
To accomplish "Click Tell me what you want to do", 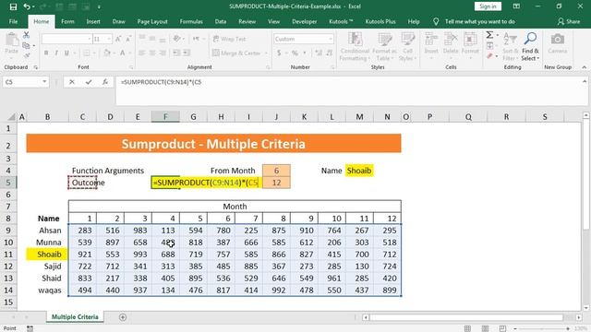I will pos(480,21).
